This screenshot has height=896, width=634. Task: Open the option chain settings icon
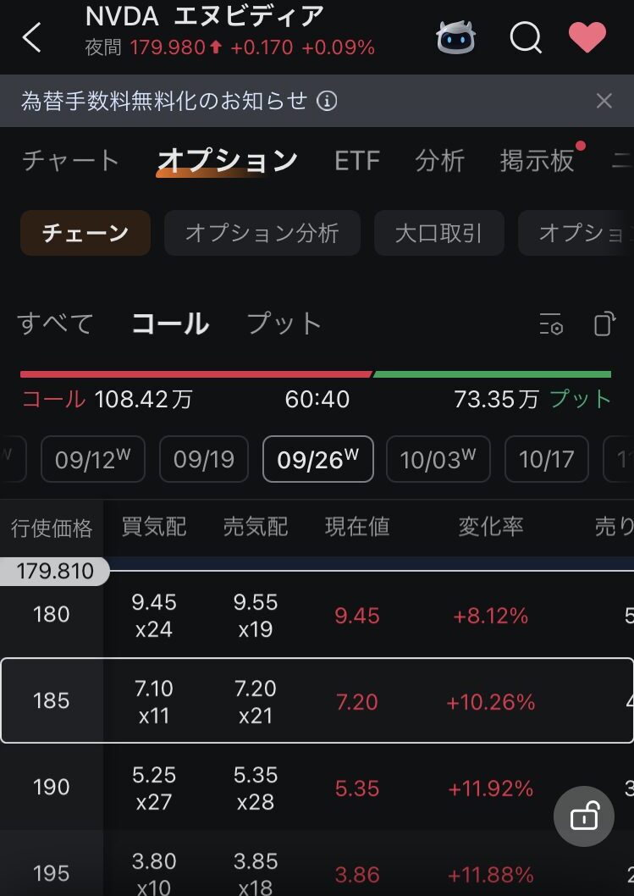click(x=551, y=324)
